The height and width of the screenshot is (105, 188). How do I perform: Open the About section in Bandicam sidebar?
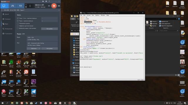[x=7, y=34]
